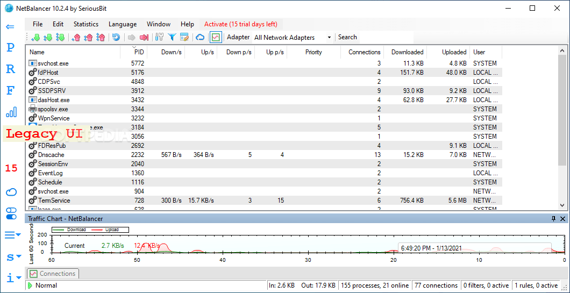
Task: Set high download priority triple green arrow
Action: (x=60, y=37)
